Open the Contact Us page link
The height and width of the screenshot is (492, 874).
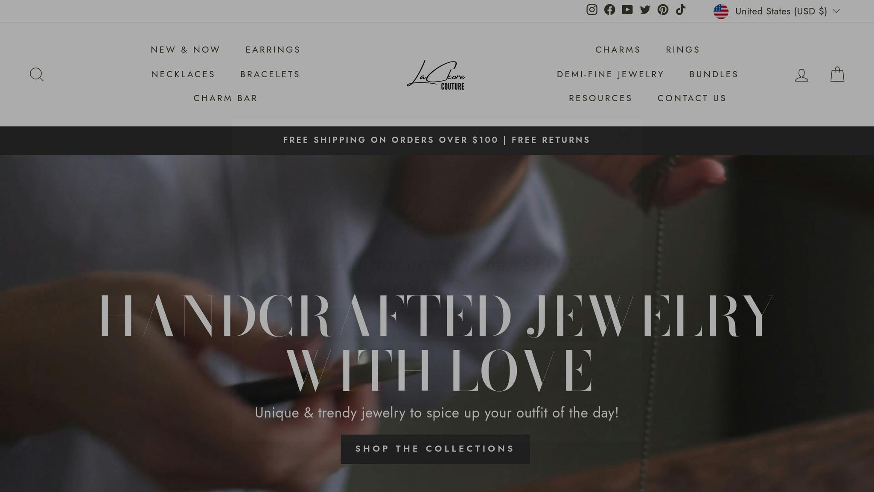(692, 98)
